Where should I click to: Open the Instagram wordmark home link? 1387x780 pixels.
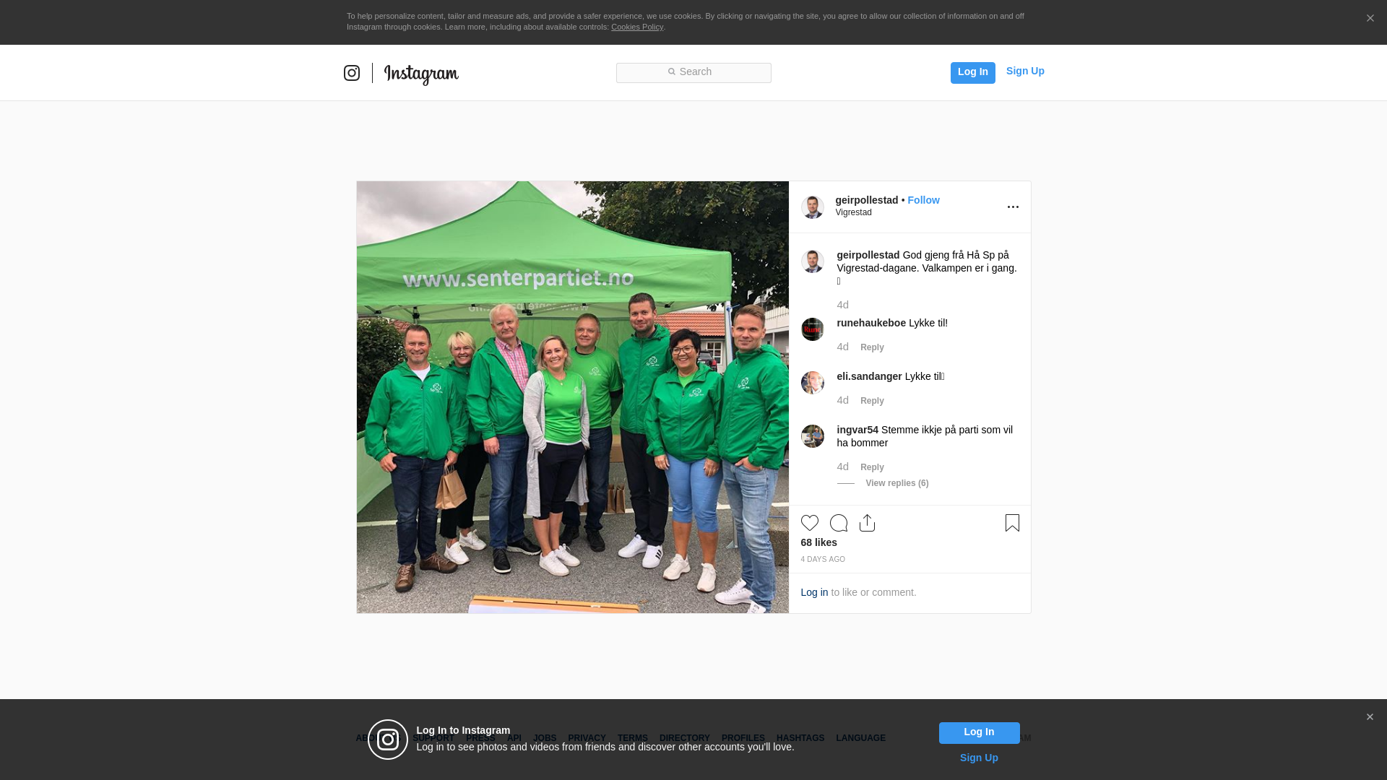(x=421, y=74)
